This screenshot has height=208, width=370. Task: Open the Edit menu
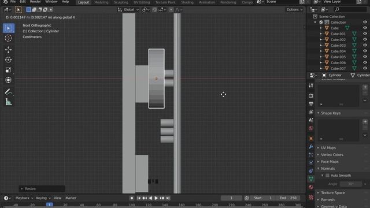(x=23, y=2)
